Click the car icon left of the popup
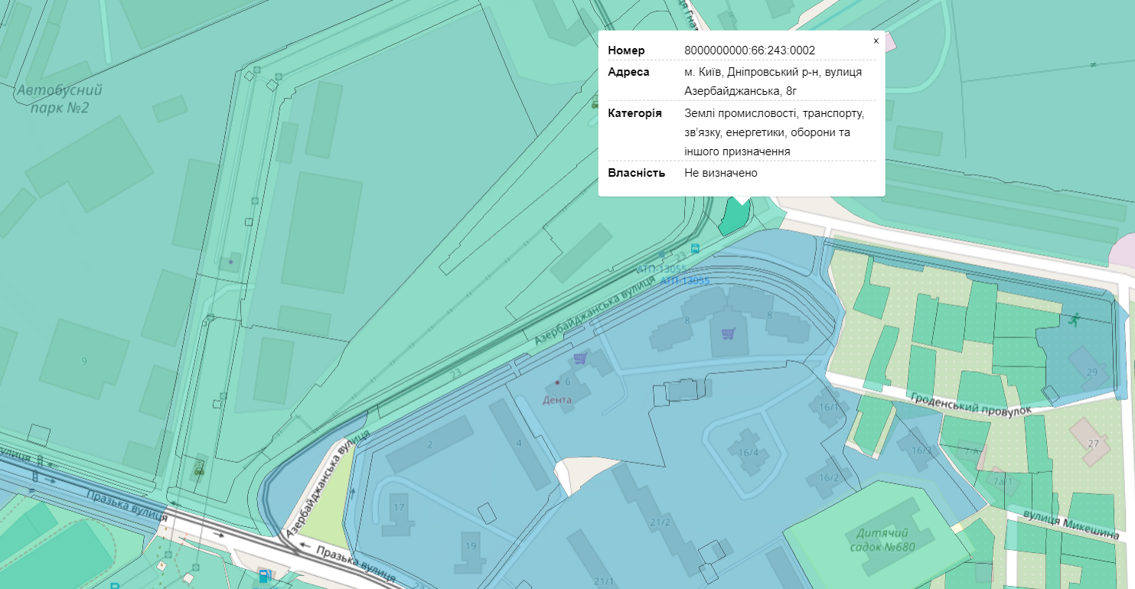1135x589 pixels. click(595, 103)
